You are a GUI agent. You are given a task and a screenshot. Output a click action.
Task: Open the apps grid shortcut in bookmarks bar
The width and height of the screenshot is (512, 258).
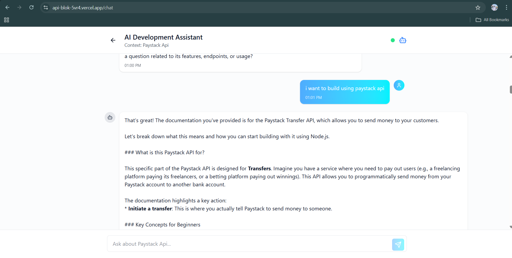[x=7, y=20]
